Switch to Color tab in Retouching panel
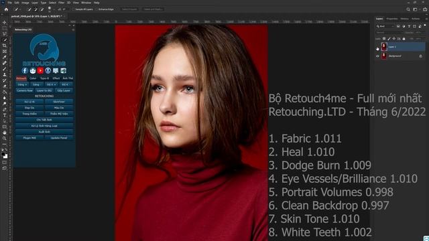Image resolution: width=429 pixels, height=241 pixels. click(33, 78)
